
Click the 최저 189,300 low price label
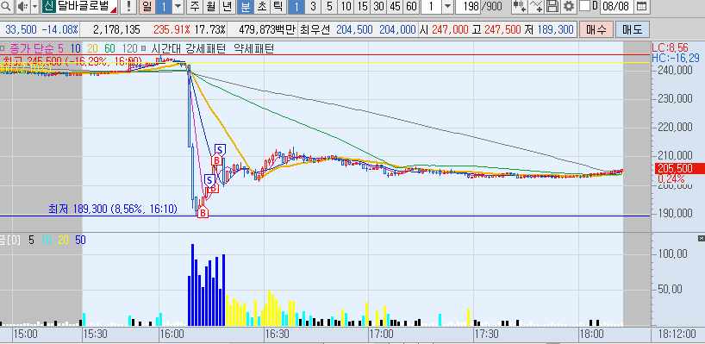tap(113, 210)
